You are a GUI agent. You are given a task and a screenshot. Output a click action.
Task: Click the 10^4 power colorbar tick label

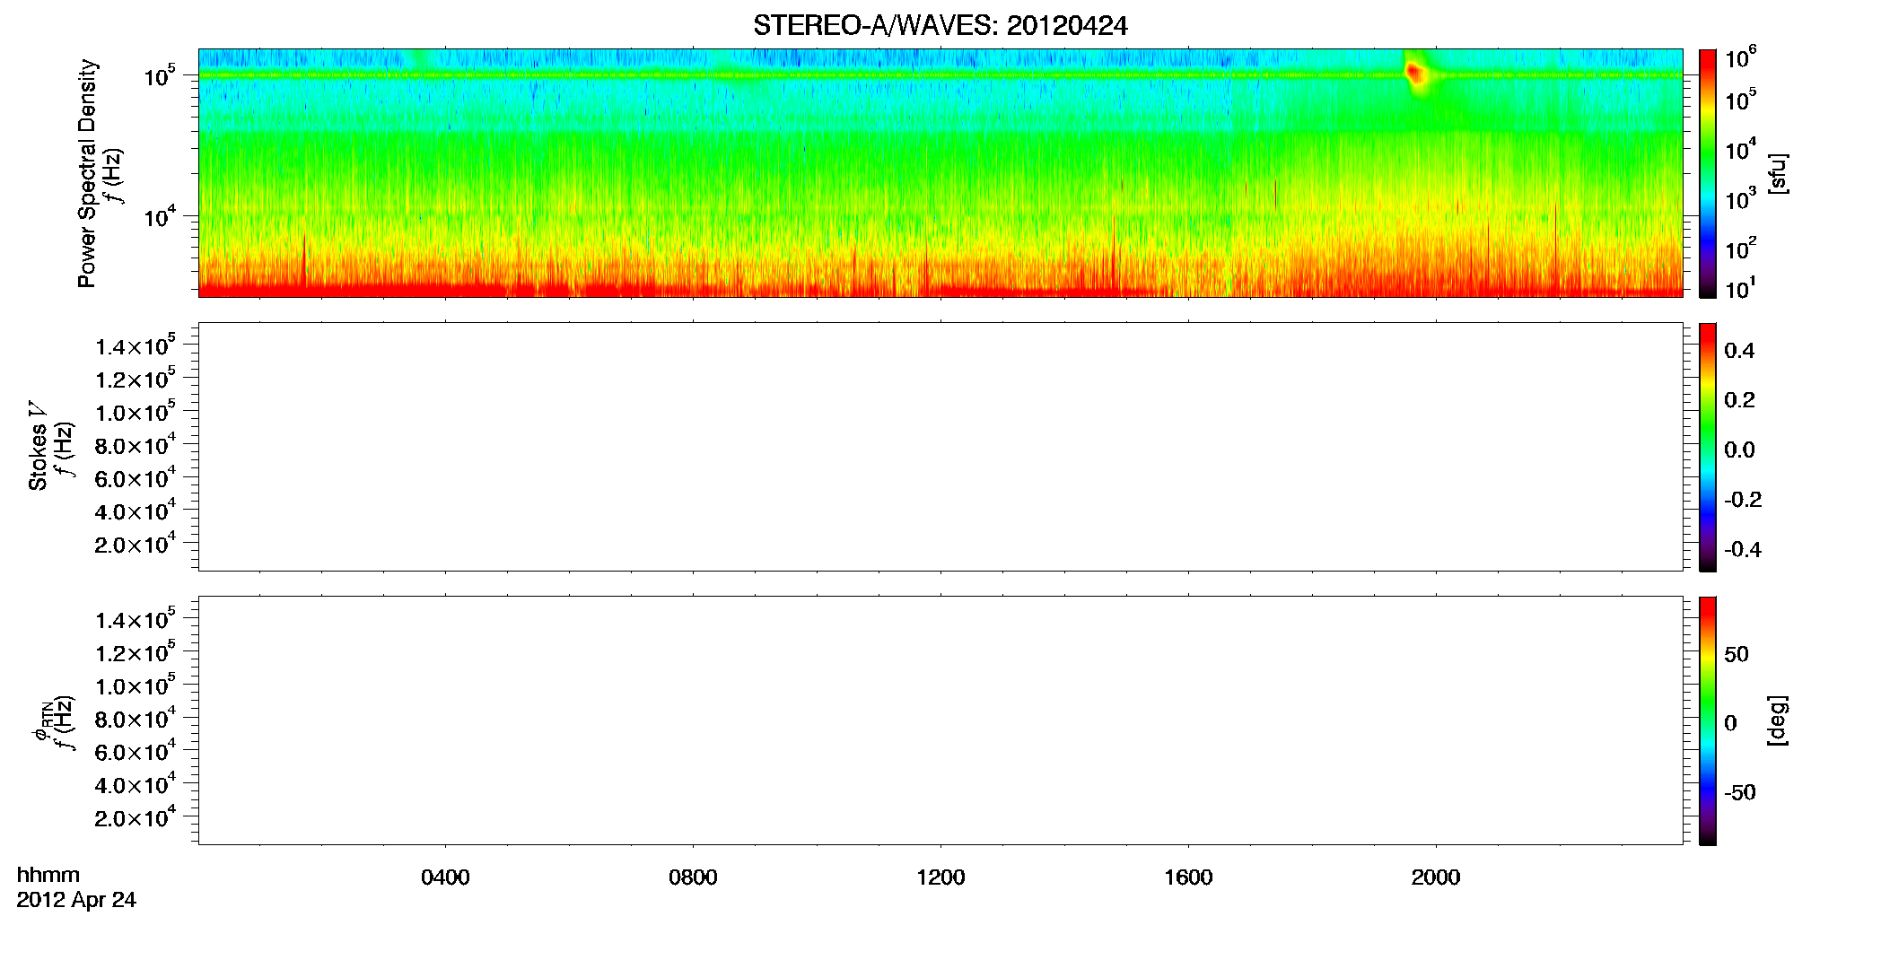(x=1740, y=149)
